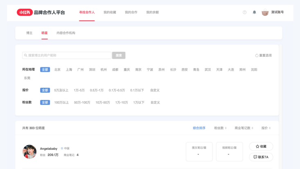
Task: Select follower range 100万以上
Action: [x=61, y=102]
